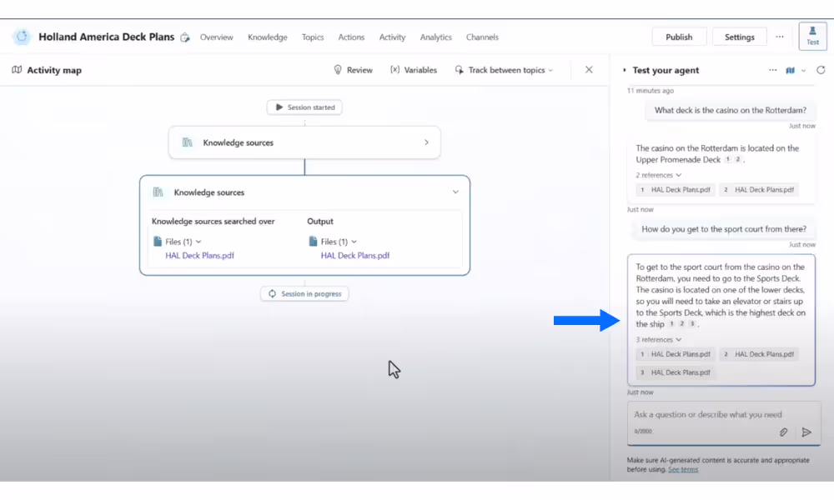Click the books icon in the expanded Knowledge sources card

(158, 192)
